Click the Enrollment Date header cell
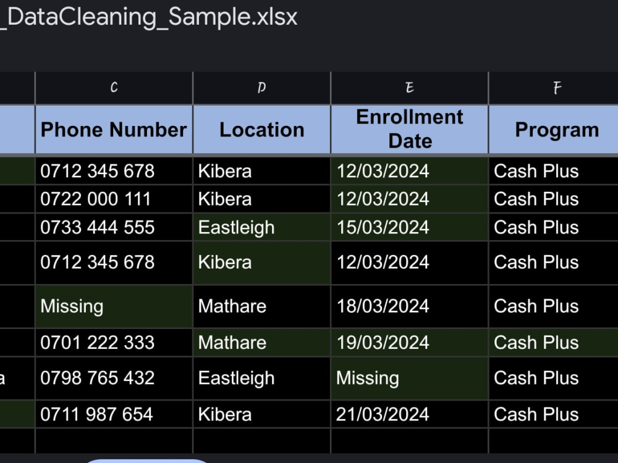618x463 pixels. tap(410, 130)
